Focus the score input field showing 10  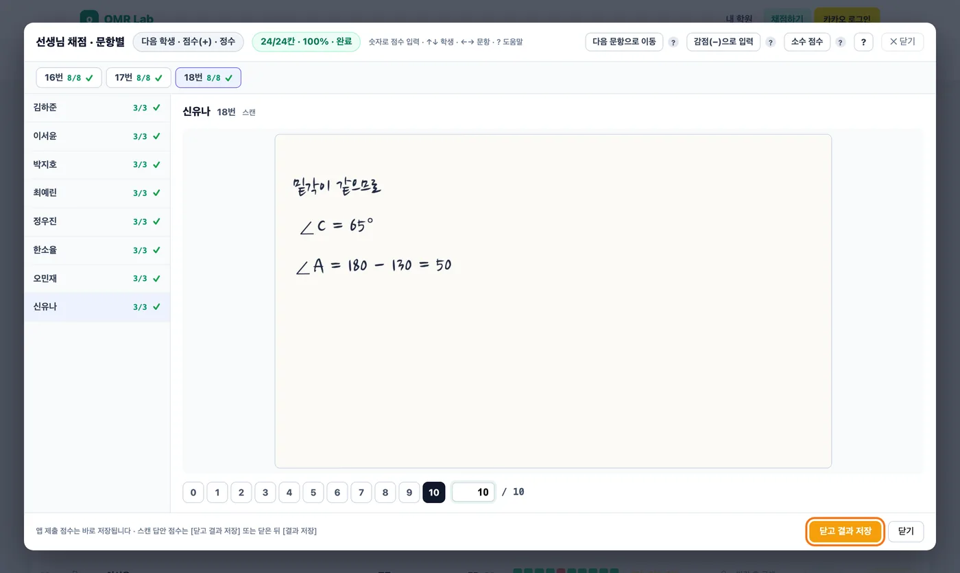click(x=473, y=492)
